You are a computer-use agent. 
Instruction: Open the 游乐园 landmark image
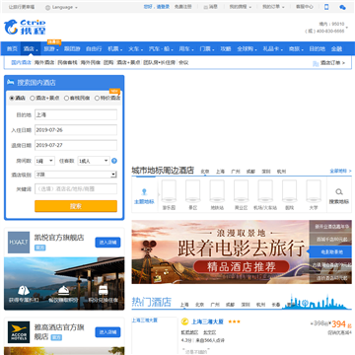point(169,191)
